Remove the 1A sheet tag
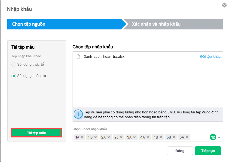 pos(82,137)
